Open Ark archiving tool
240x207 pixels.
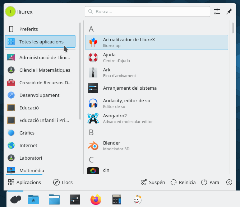click(156, 72)
